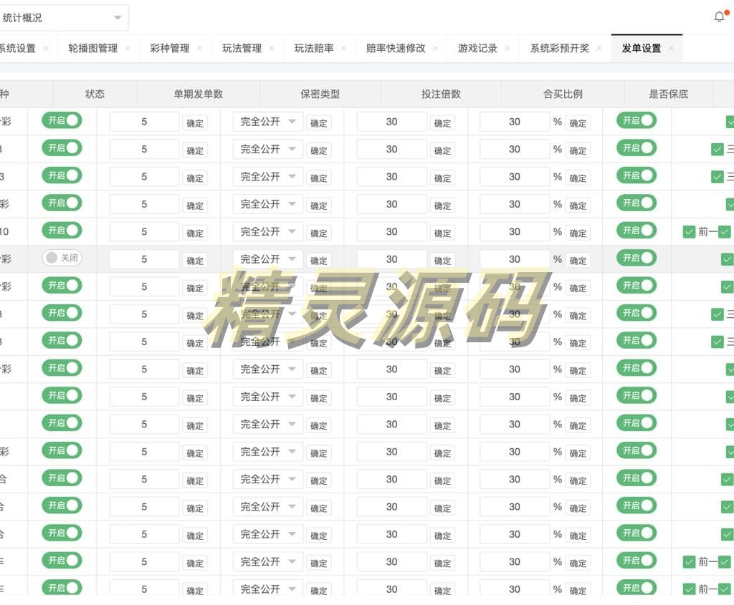Confirm the first row's 合买比例 with 确定
This screenshot has height=605, width=734.
point(578,123)
